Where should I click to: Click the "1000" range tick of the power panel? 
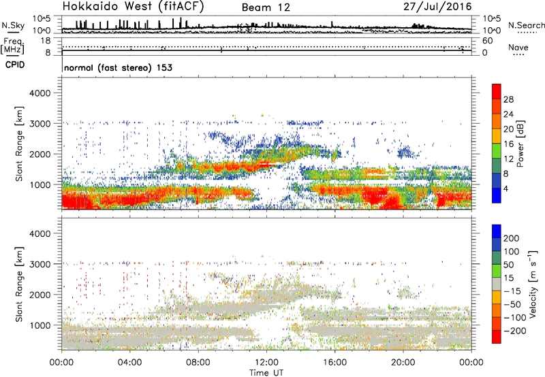point(40,184)
